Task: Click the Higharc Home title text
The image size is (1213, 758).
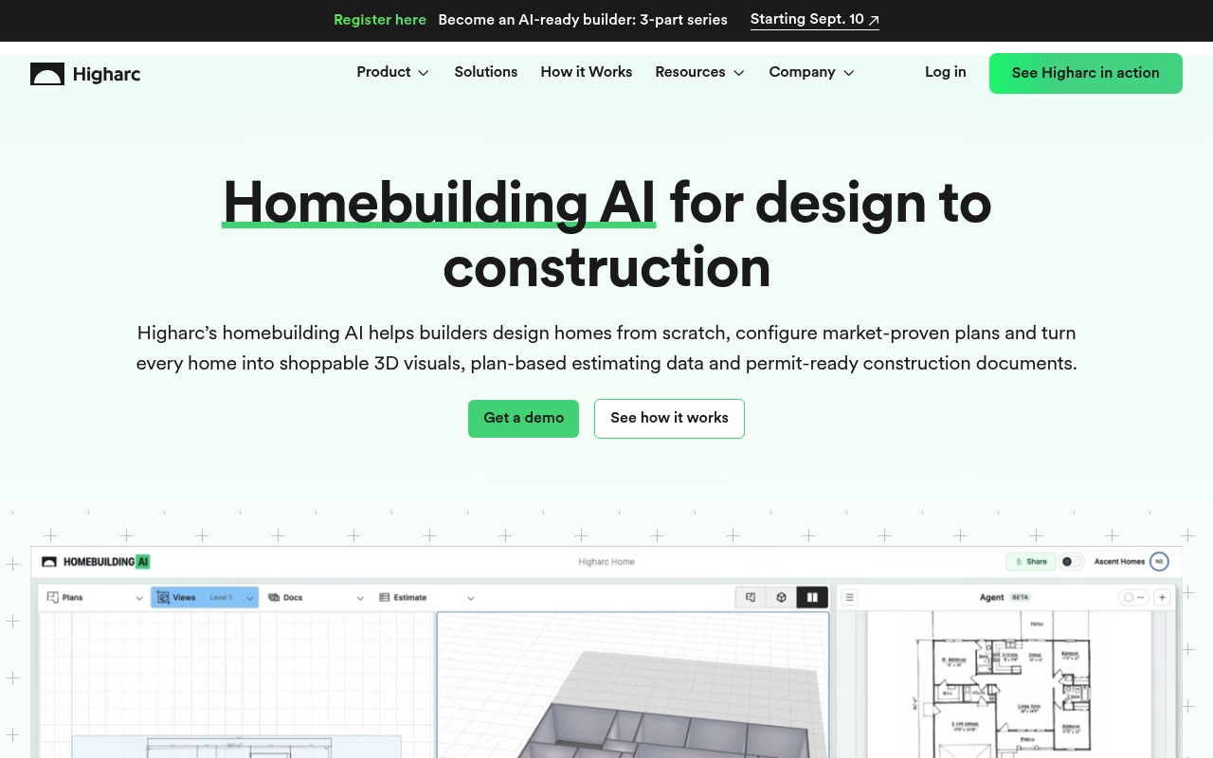Action: point(606,562)
